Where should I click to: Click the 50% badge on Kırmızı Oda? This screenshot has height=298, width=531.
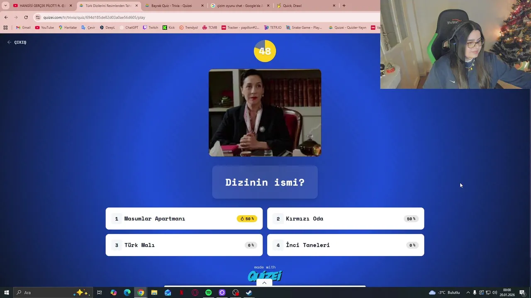tap(411, 219)
